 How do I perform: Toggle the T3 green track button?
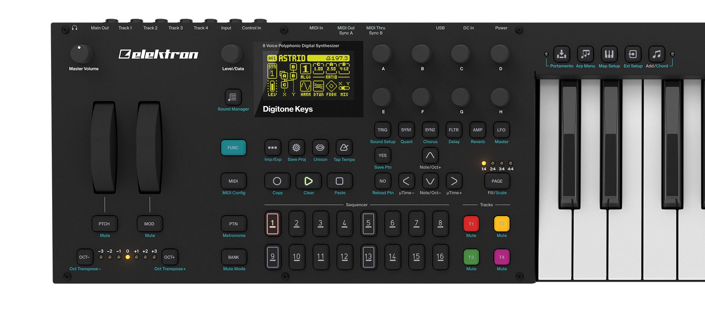pos(471,257)
